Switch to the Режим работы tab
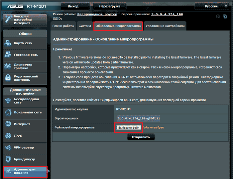This screenshot has width=233, height=179. click(63, 26)
